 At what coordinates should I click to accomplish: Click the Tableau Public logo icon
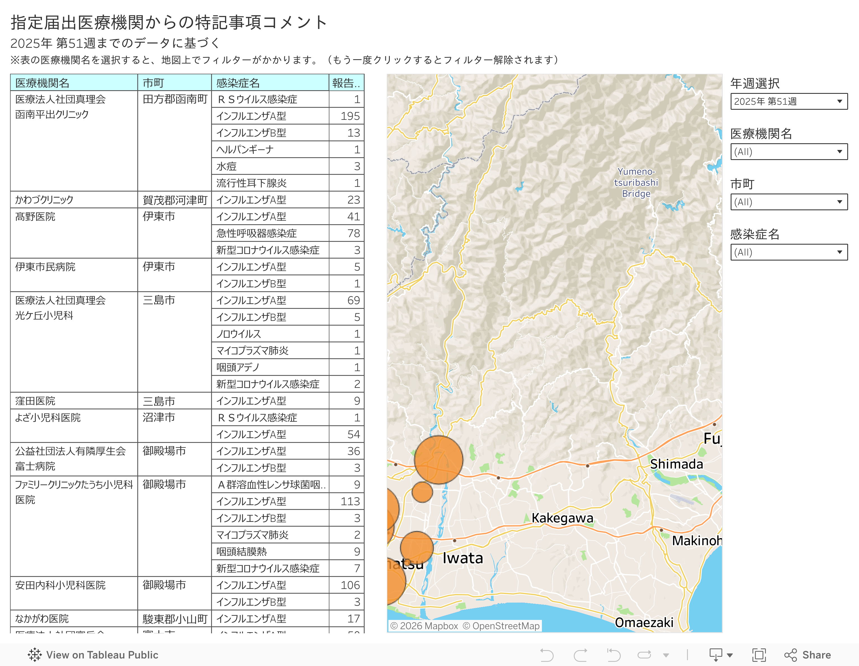pyautogui.click(x=35, y=655)
